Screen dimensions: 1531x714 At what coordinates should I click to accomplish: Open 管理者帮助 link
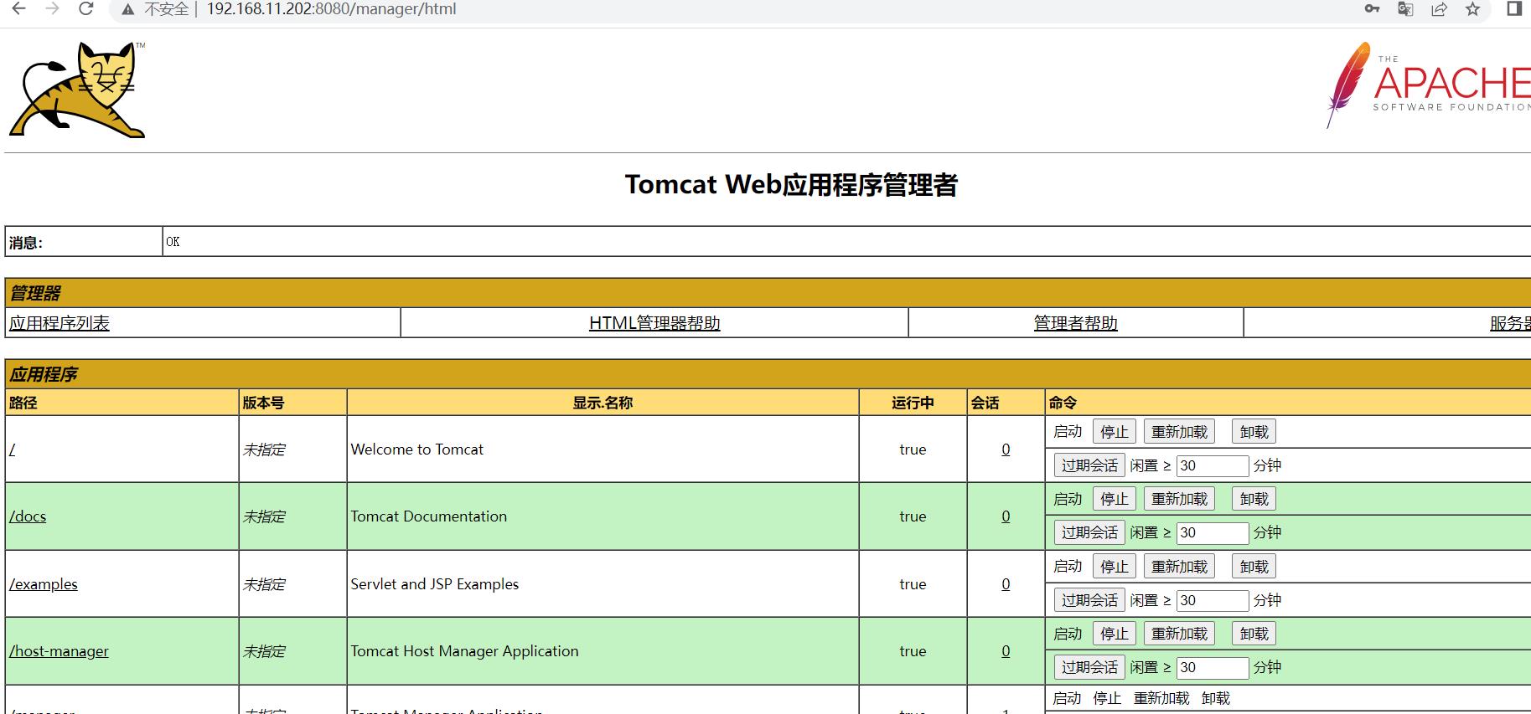click(x=1076, y=323)
